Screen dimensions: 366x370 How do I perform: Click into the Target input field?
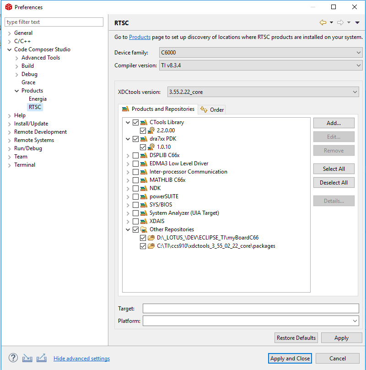pos(251,309)
